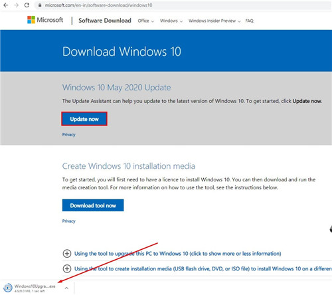Viewport: 332px width, 295px height.
Task: Click the 'Download Windows 10' banner title
Action: pos(122,52)
